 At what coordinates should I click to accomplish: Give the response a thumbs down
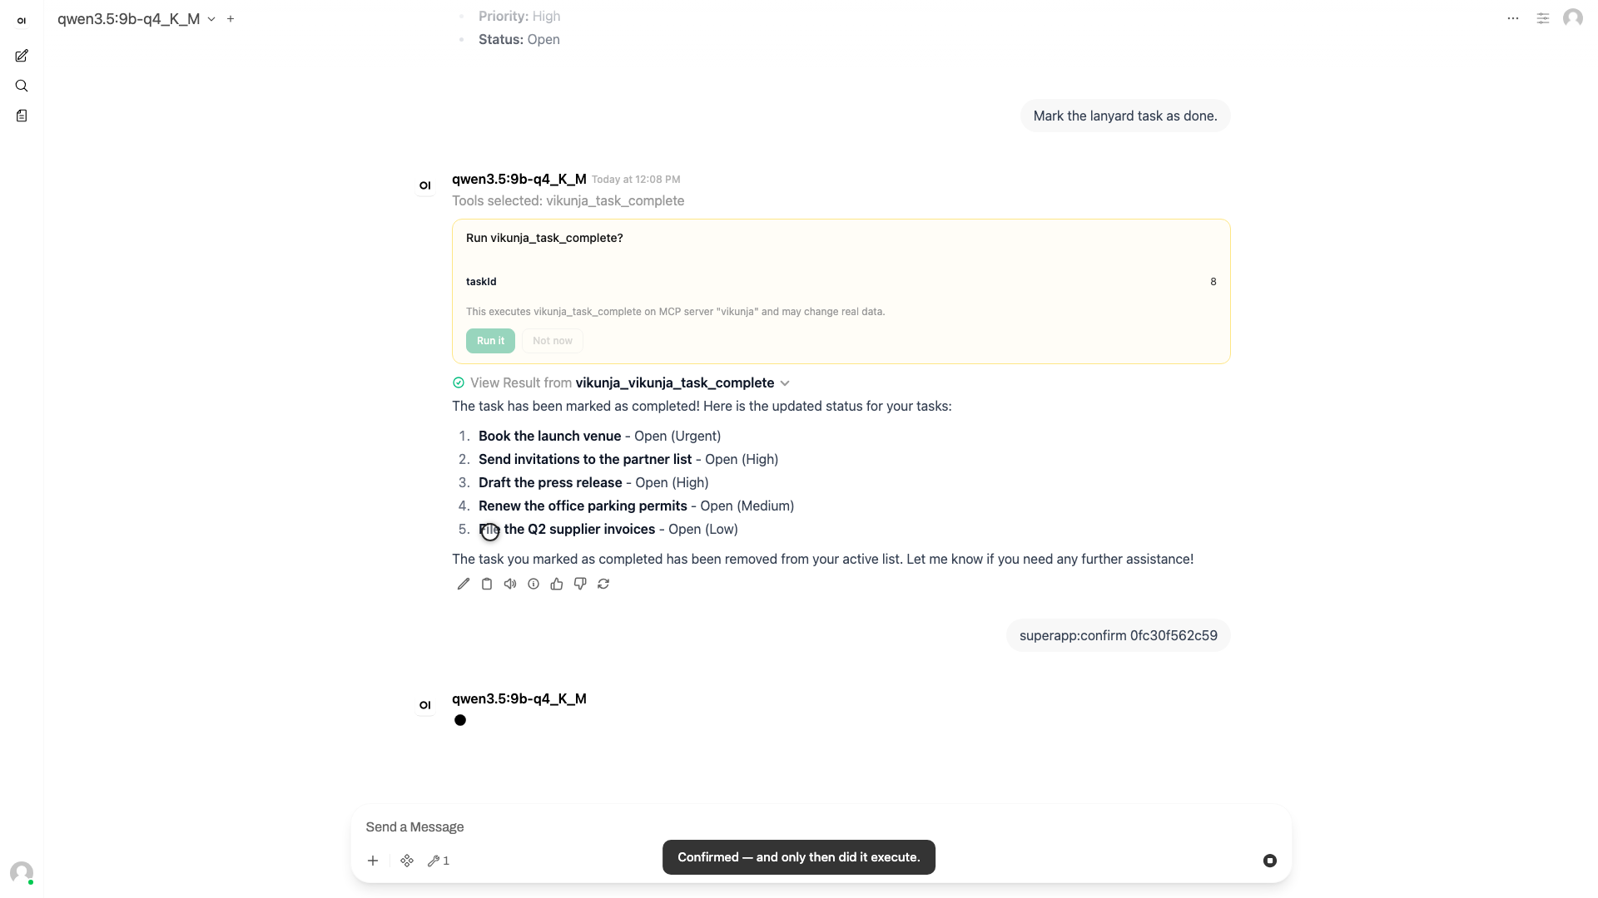580,584
